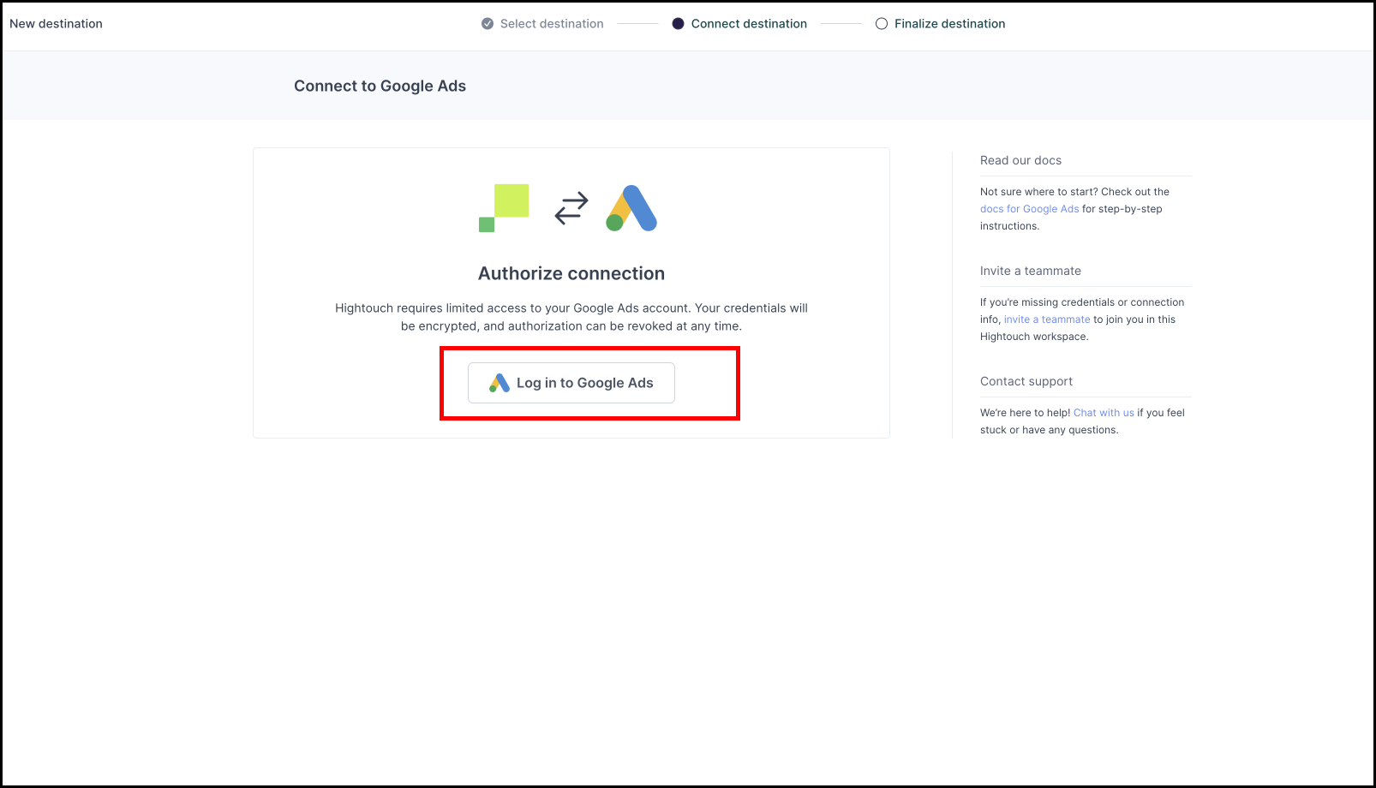The width and height of the screenshot is (1376, 788).
Task: Select the Finalize destination radio circle
Action: tap(882, 23)
